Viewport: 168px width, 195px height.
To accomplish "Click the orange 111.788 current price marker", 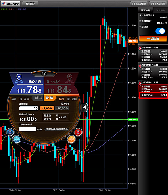I will click(133, 41).
